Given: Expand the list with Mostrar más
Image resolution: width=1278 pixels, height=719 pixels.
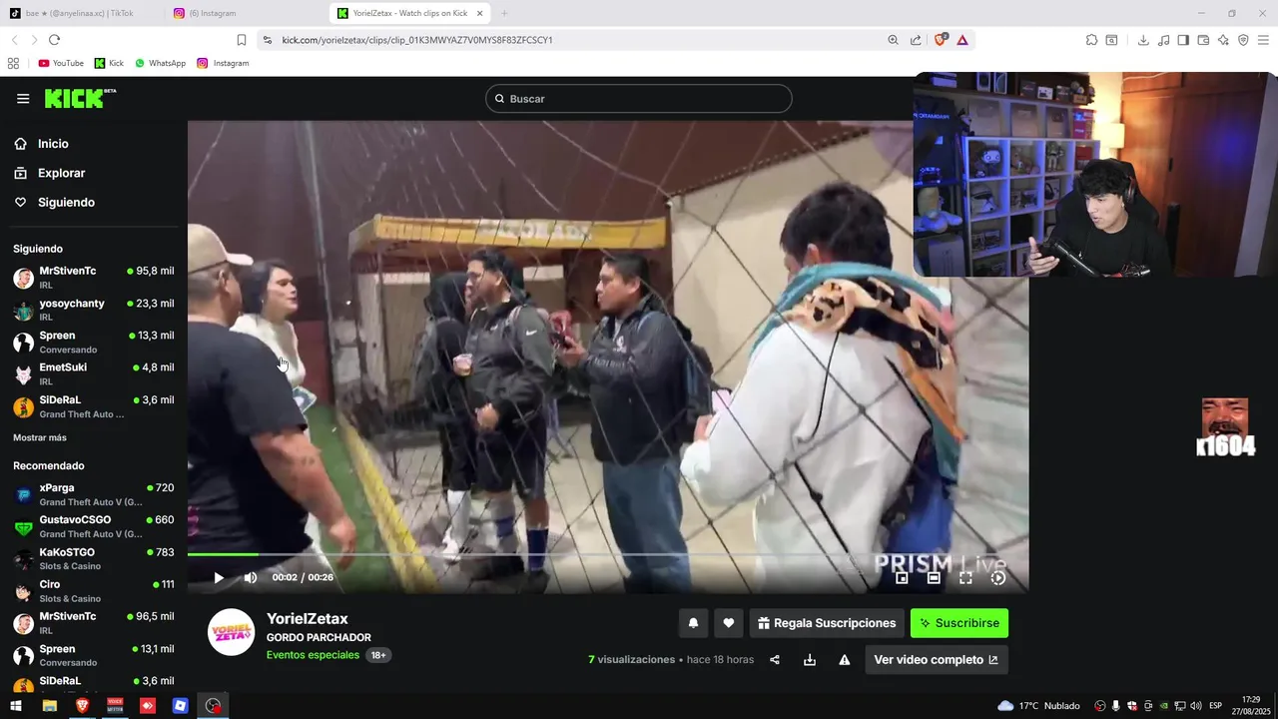Looking at the screenshot, I should pyautogui.click(x=40, y=437).
